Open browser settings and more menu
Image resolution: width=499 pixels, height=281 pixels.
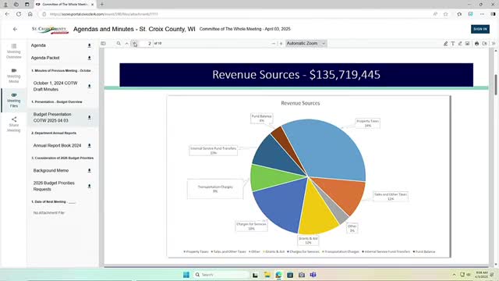482,14
